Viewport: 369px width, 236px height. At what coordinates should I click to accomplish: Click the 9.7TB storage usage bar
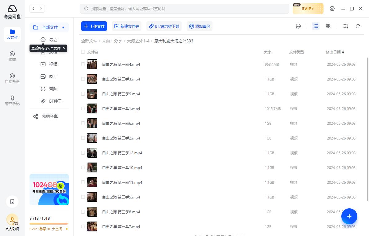coord(49,224)
